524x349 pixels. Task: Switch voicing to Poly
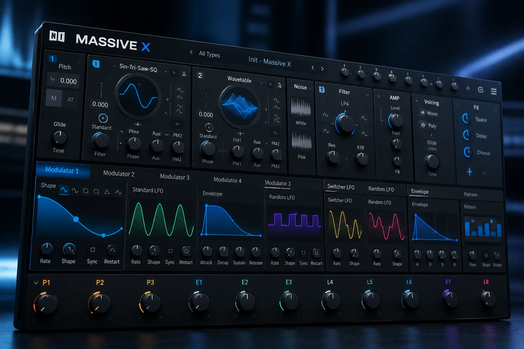tap(428, 125)
